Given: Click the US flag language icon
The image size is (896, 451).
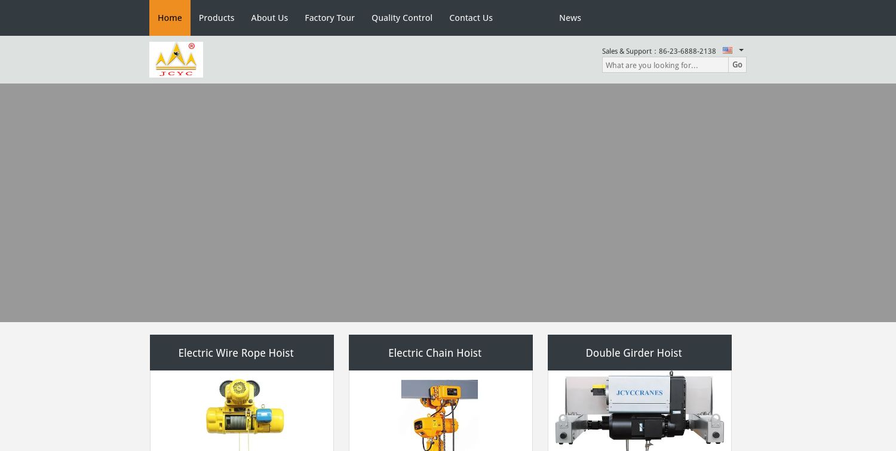Looking at the screenshot, I should click(x=727, y=51).
